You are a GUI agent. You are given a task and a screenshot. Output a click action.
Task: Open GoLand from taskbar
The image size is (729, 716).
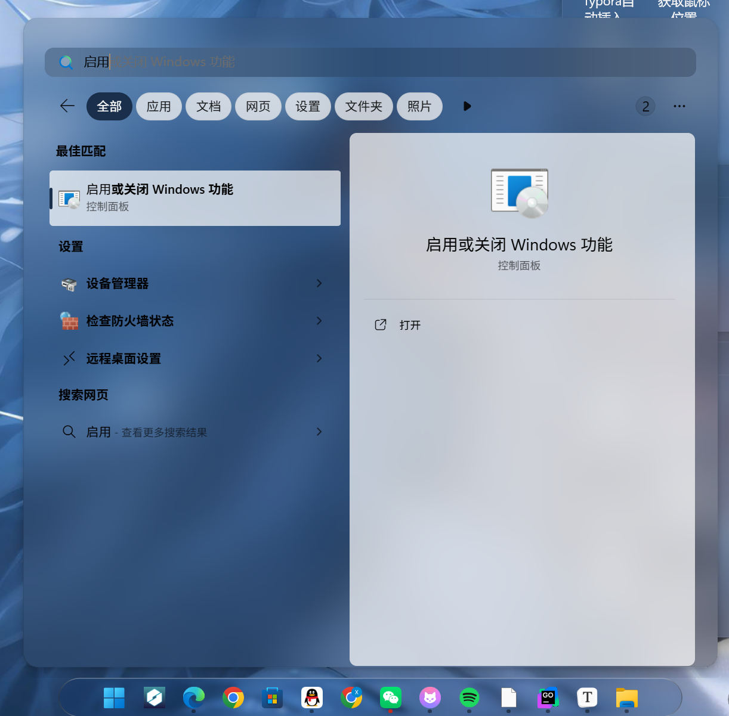point(548,697)
